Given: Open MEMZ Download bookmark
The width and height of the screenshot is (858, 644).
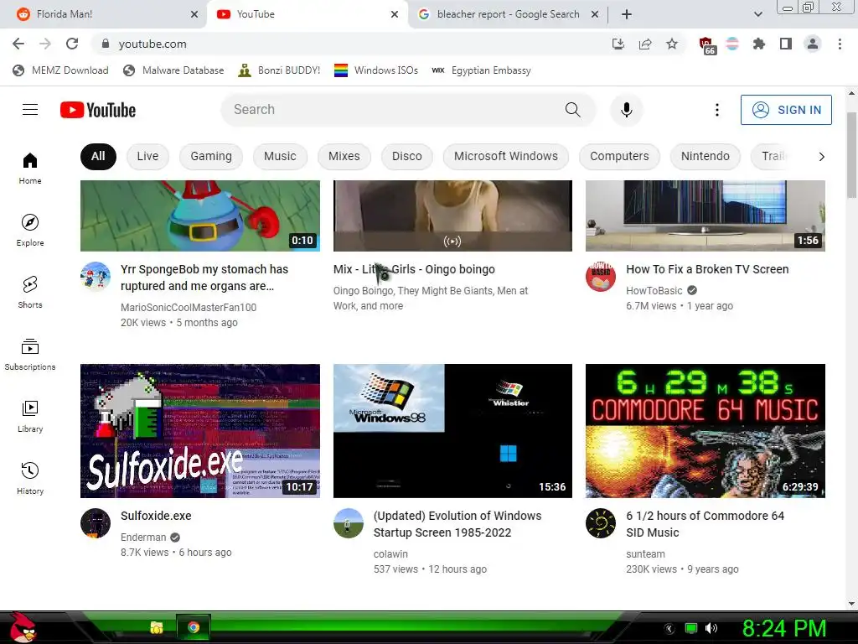Looking at the screenshot, I should pos(60,70).
